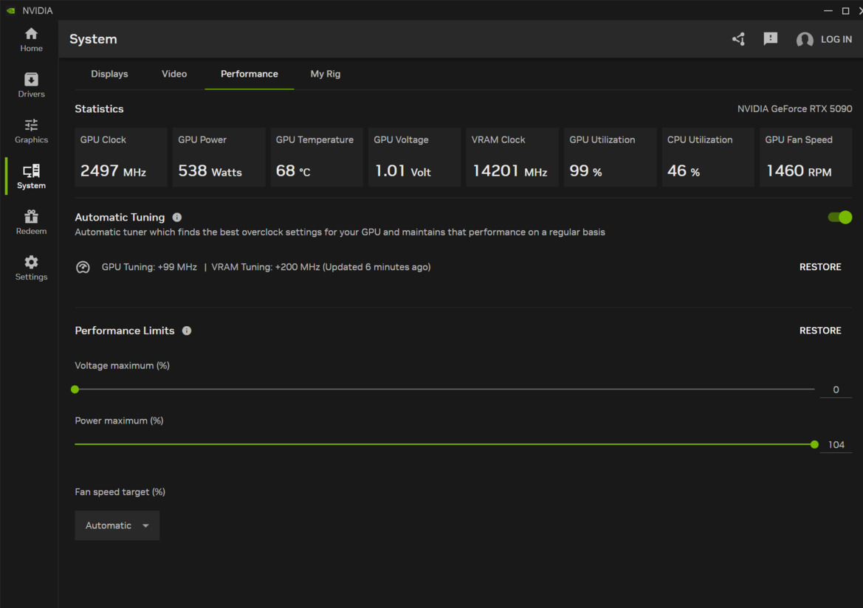Screen dimensions: 863x608
Task: Open the feedback notification icon
Action: 771,38
